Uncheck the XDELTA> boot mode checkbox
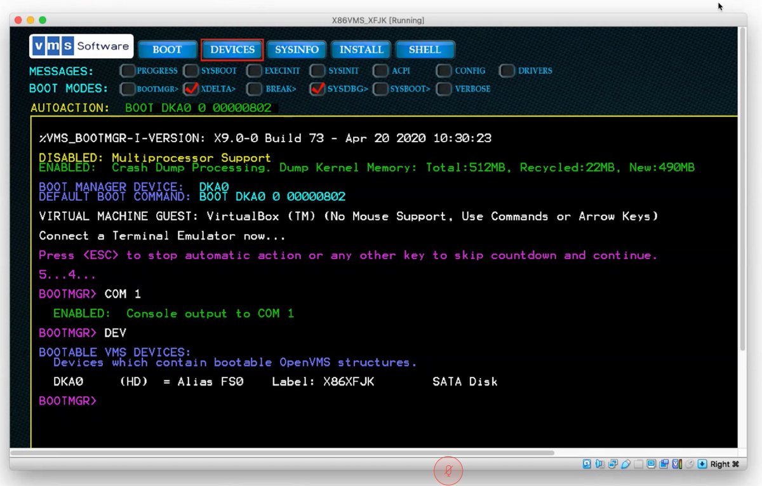 pyautogui.click(x=190, y=89)
